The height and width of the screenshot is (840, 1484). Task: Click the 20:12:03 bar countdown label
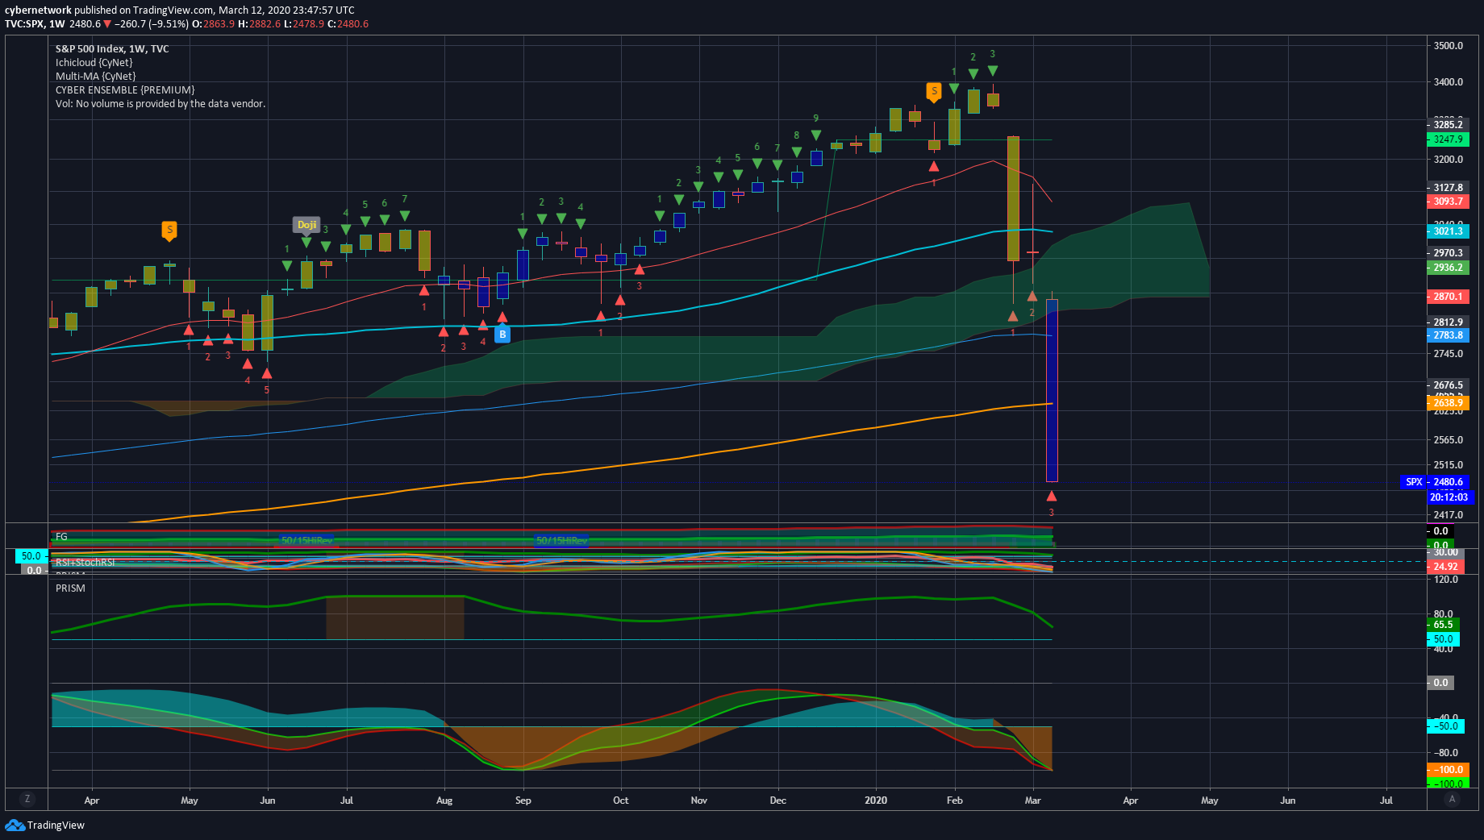click(1449, 497)
